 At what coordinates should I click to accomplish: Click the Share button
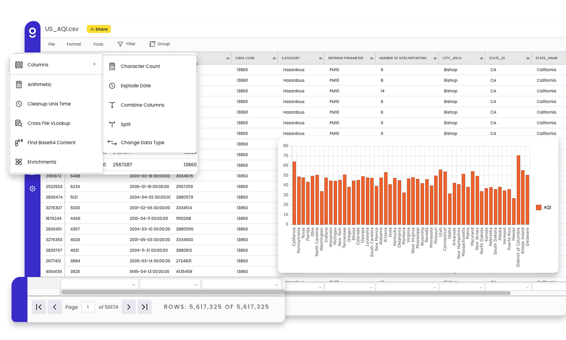tap(99, 29)
